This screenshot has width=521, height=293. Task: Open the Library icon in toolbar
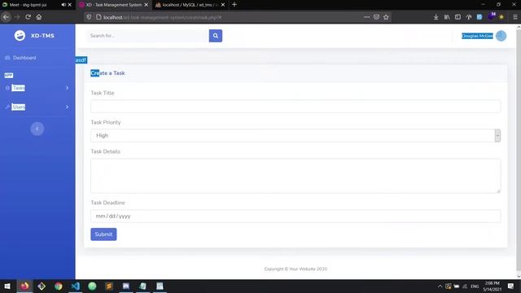[447, 17]
